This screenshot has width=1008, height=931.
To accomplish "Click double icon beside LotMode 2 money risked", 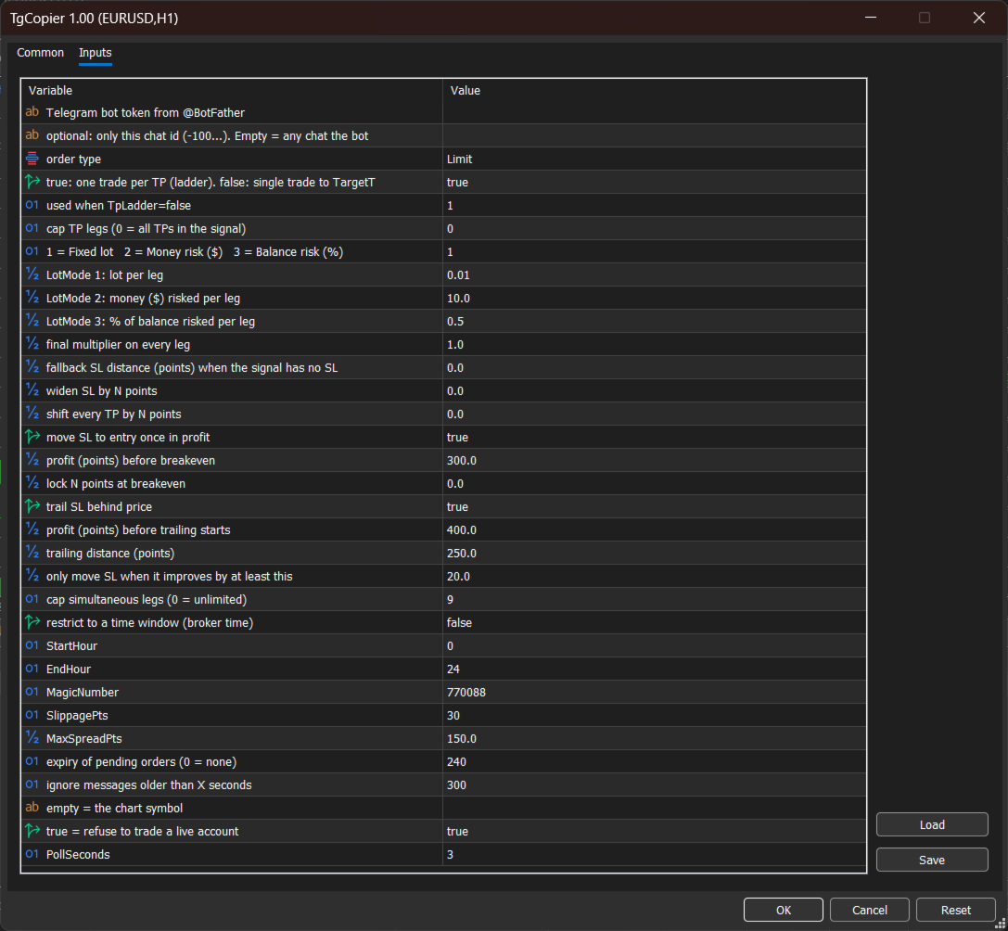I will (32, 298).
